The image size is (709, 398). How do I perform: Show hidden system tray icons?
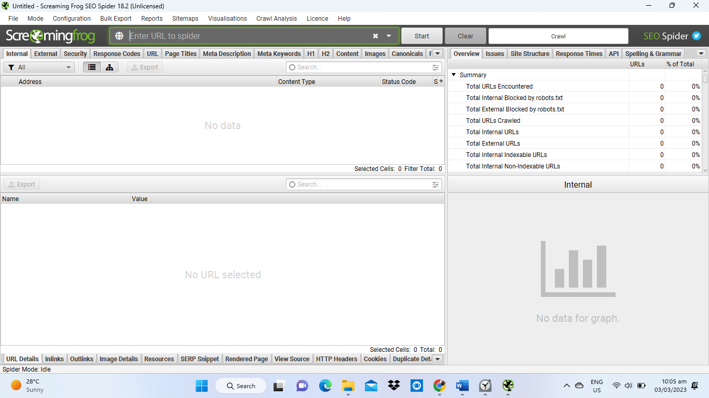pyautogui.click(x=567, y=386)
